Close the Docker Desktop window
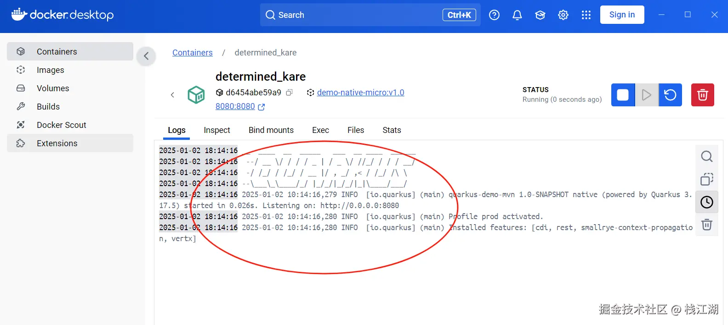The width and height of the screenshot is (728, 325). pyautogui.click(x=714, y=15)
